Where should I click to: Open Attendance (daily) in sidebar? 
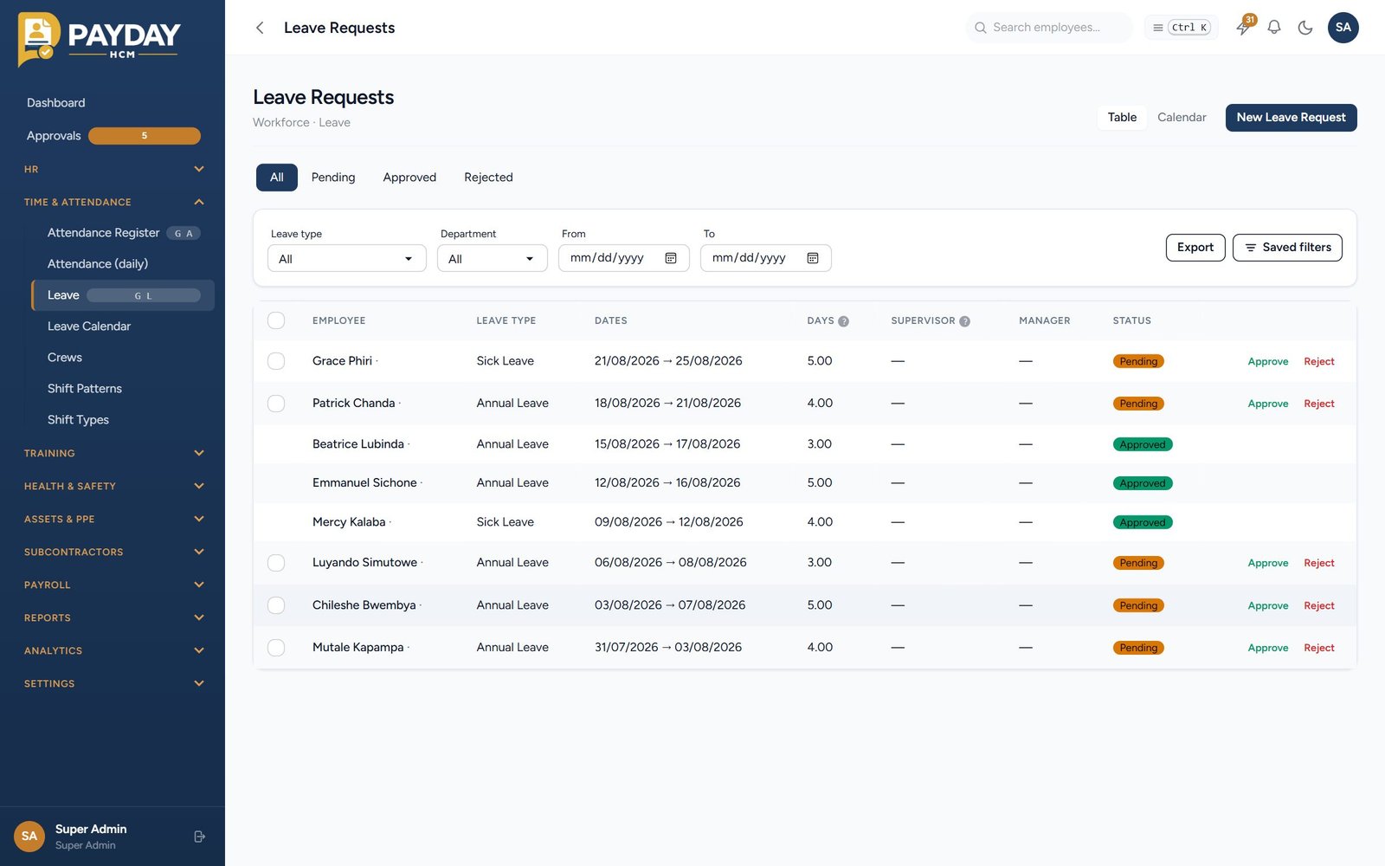123,264
